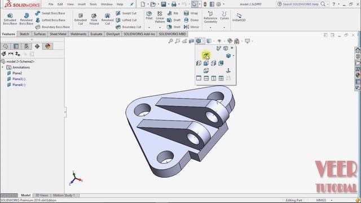Select the Revolved Cut tool

pyautogui.click(x=107, y=19)
